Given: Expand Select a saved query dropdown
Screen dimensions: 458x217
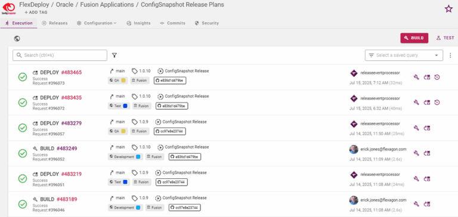Looking at the screenshot, I should pos(404,55).
